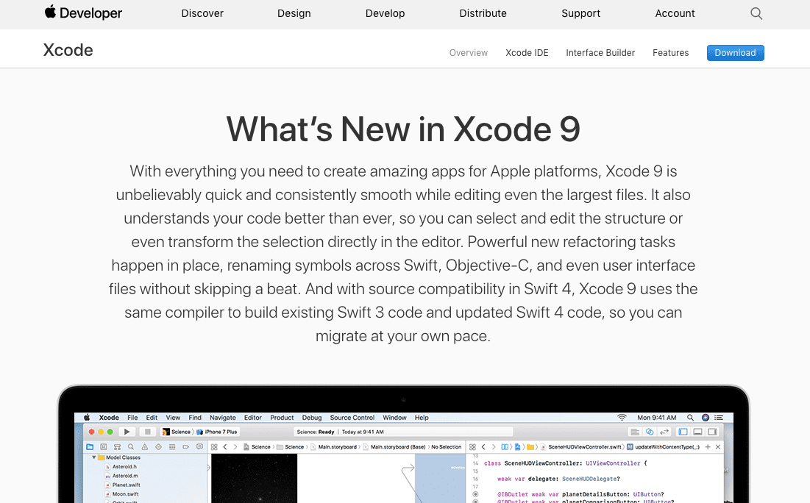Click Main.storyboard (Base) in jump bar
Viewport: 810px width, 503px height.
394,447
